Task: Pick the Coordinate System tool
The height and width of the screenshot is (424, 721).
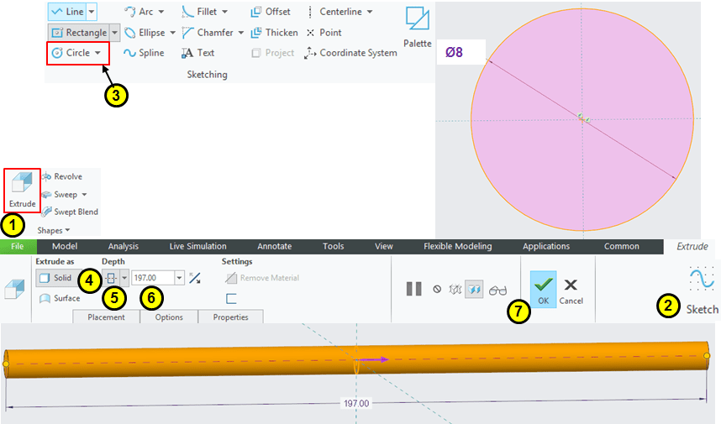Action: tap(350, 53)
